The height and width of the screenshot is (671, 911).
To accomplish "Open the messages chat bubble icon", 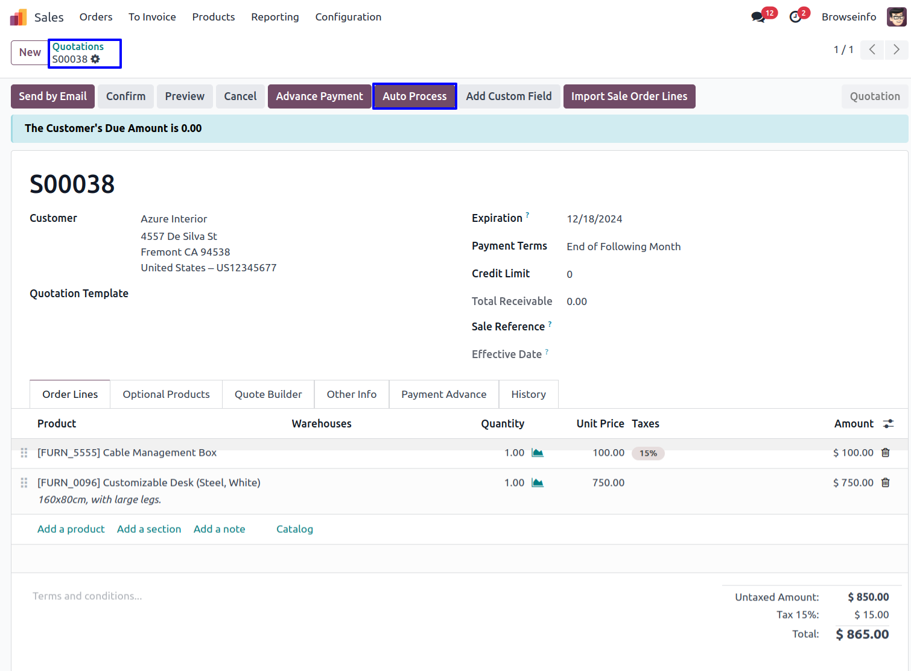I will click(758, 17).
